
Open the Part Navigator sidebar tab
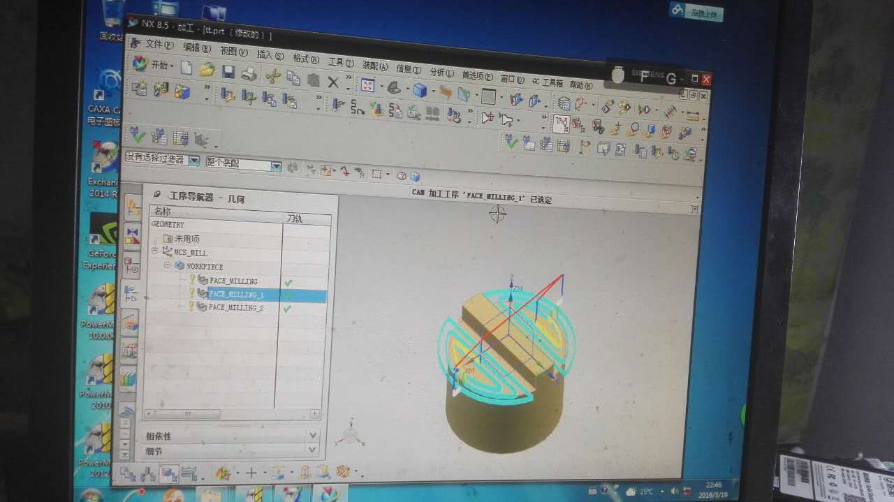tap(131, 265)
